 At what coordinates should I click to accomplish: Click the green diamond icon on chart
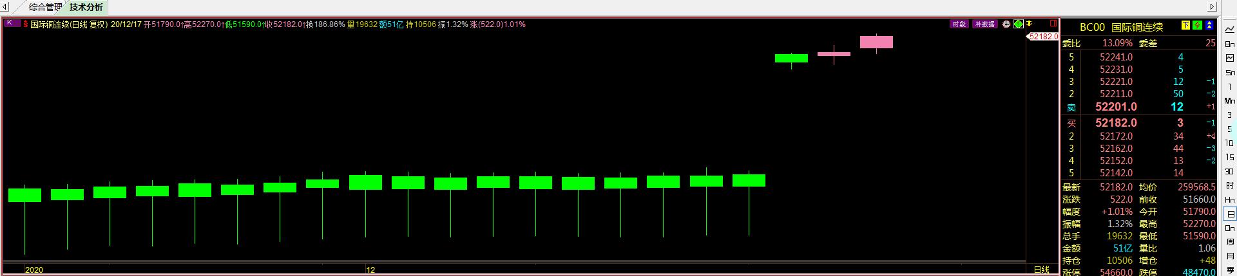[1018, 24]
